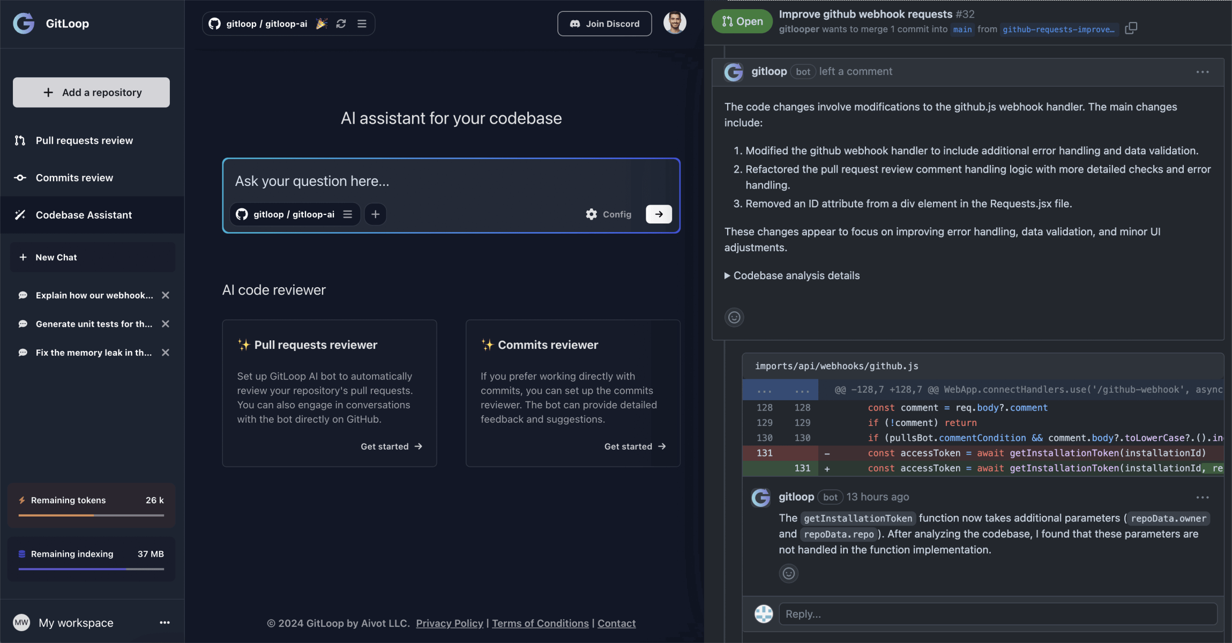The image size is (1232, 643).
Task: Open the Privacy Policy link
Action: [x=449, y=623]
